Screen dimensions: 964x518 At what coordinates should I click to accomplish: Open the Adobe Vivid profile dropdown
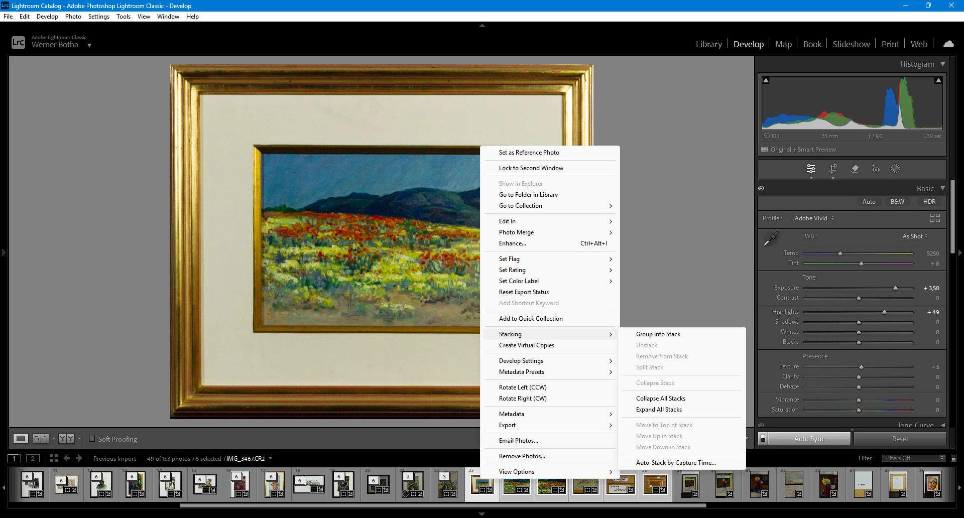pyautogui.click(x=814, y=218)
